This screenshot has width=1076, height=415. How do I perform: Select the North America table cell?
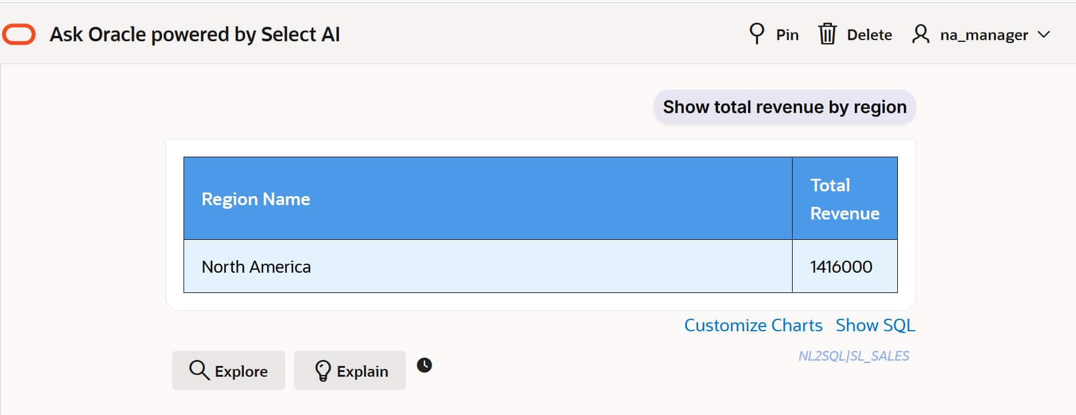pos(256,267)
